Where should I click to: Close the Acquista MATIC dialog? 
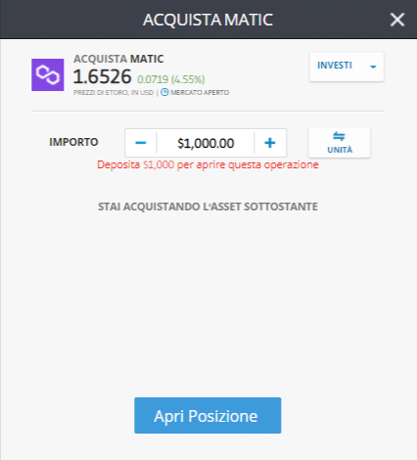click(x=397, y=20)
